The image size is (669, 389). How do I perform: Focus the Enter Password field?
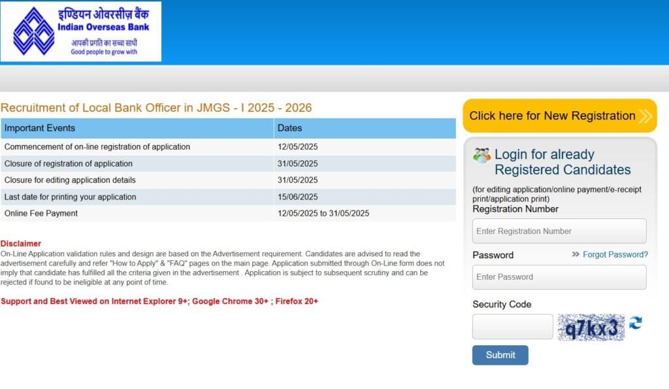point(559,277)
